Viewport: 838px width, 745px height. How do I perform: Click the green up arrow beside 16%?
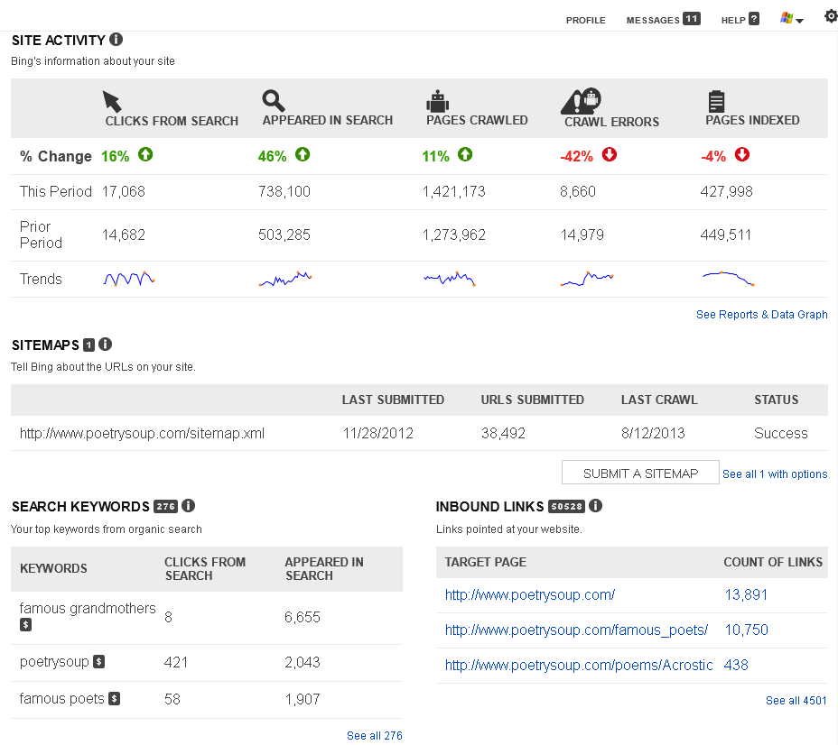coord(145,155)
